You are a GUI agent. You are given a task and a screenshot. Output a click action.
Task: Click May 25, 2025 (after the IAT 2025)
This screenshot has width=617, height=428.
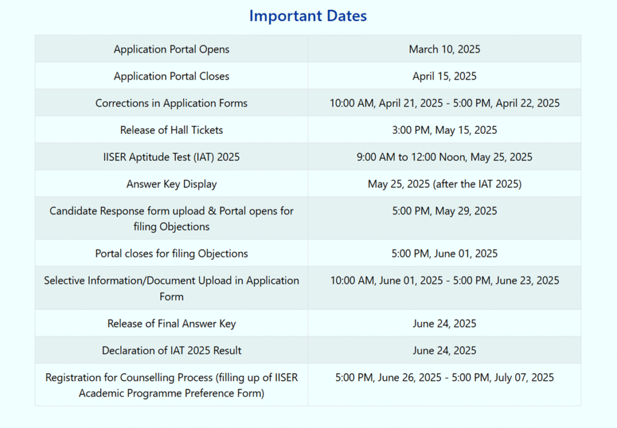(x=444, y=184)
